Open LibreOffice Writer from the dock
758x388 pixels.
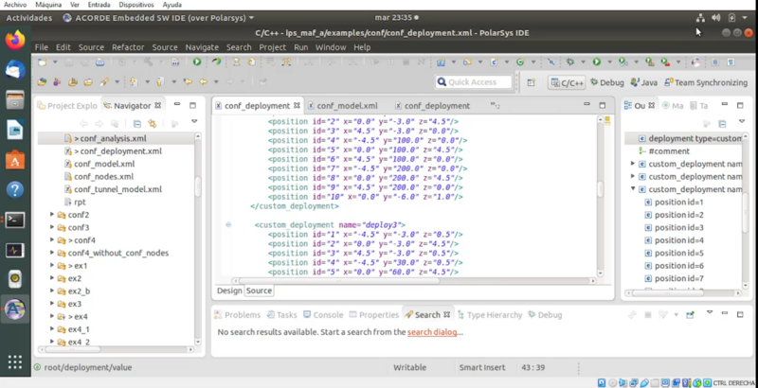click(15, 131)
